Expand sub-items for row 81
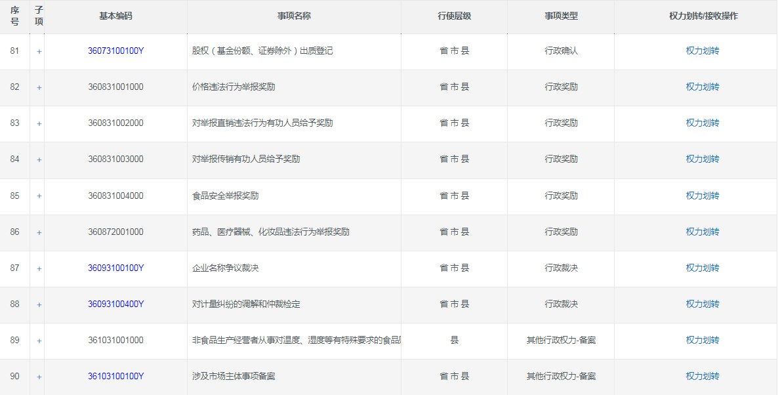Screen dimensions: 778x395 tap(39, 51)
